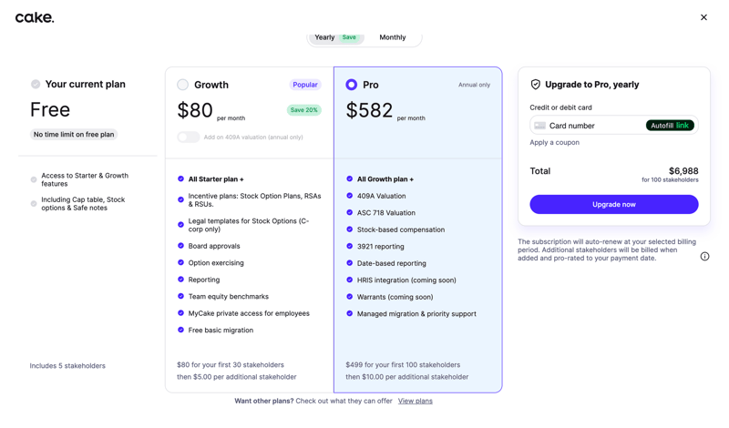Close the upgrade plan page
This screenshot has width=729, height=428.
[x=703, y=17]
